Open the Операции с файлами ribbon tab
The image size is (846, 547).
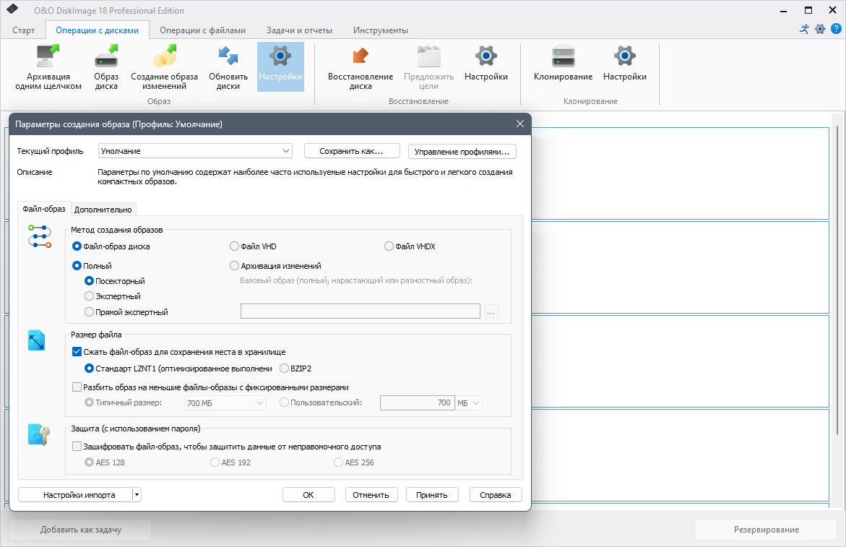(202, 30)
